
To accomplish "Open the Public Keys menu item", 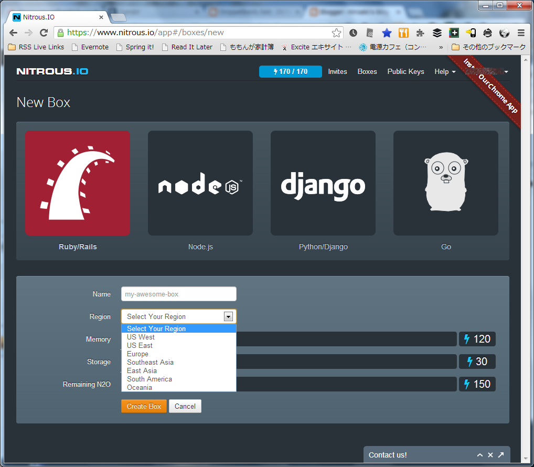I will [405, 71].
